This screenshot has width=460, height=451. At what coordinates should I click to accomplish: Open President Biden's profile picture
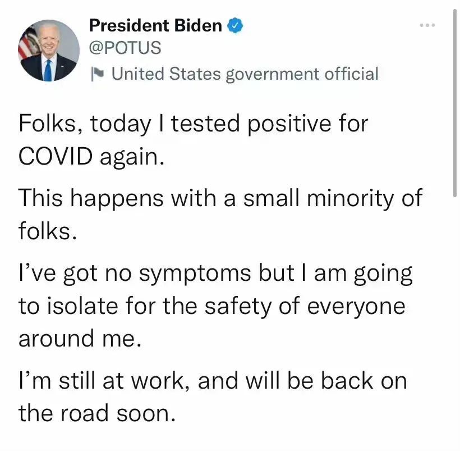point(49,51)
